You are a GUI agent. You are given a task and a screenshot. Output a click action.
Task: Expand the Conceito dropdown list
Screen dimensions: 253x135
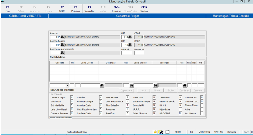[68, 85]
